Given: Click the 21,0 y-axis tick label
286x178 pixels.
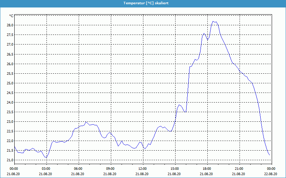Looking at the screenshot, I should [9, 160].
